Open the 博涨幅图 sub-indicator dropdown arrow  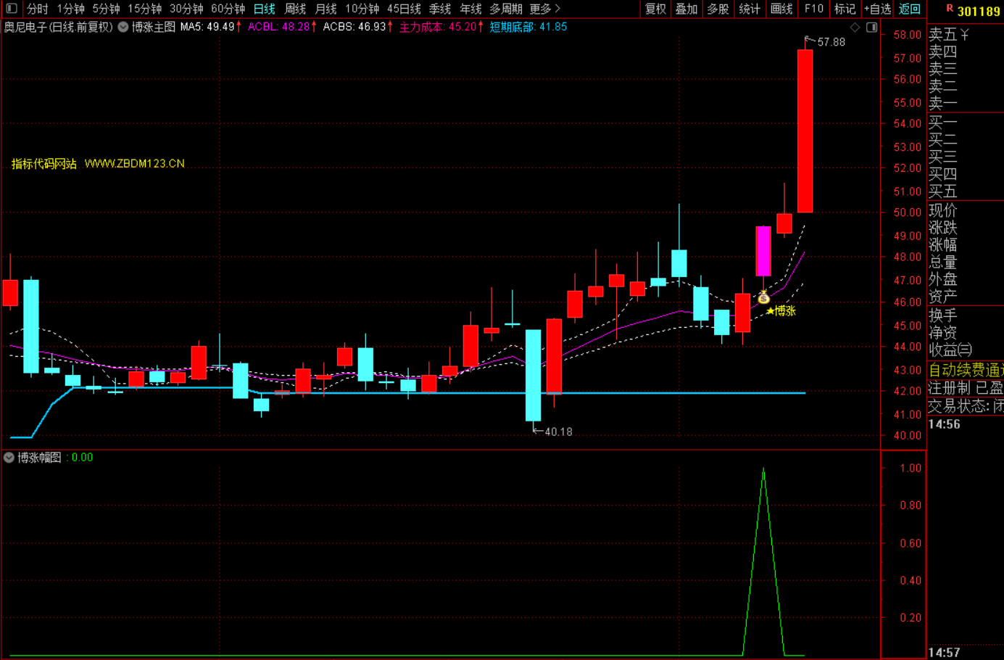pos(9,458)
